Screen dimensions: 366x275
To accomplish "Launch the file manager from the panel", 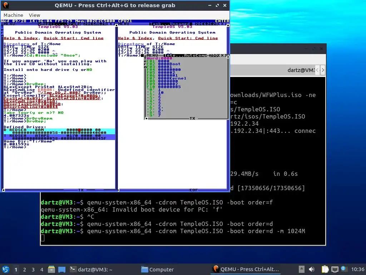I will click(51, 269).
